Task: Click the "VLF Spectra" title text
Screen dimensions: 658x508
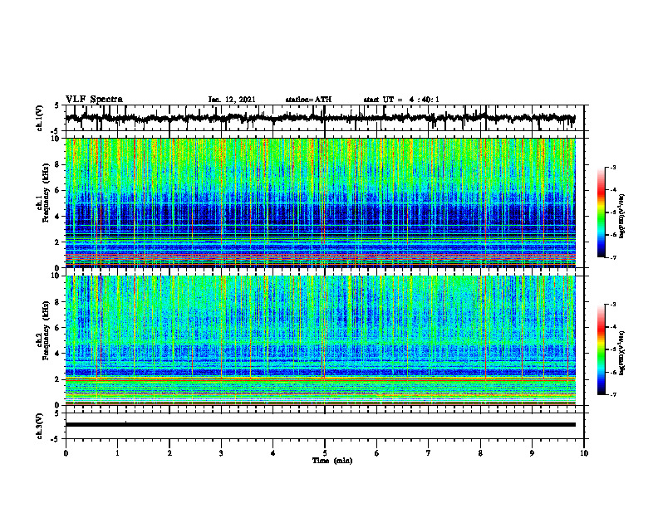Action: (x=94, y=100)
